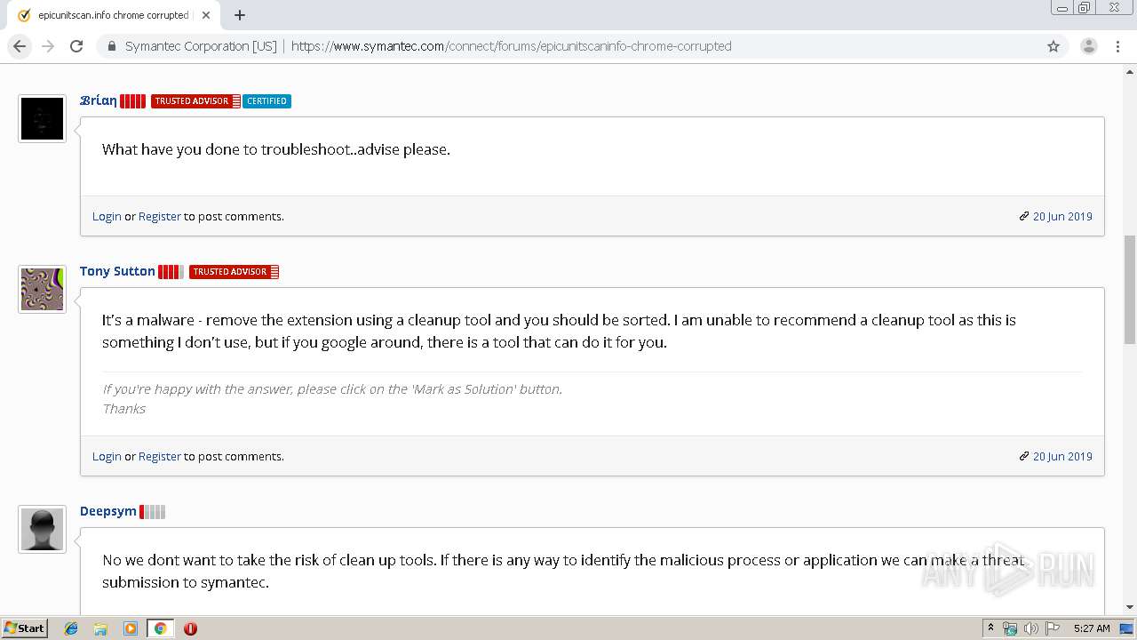Reload the current page
Screen dimensions: 1137x640
point(76,46)
